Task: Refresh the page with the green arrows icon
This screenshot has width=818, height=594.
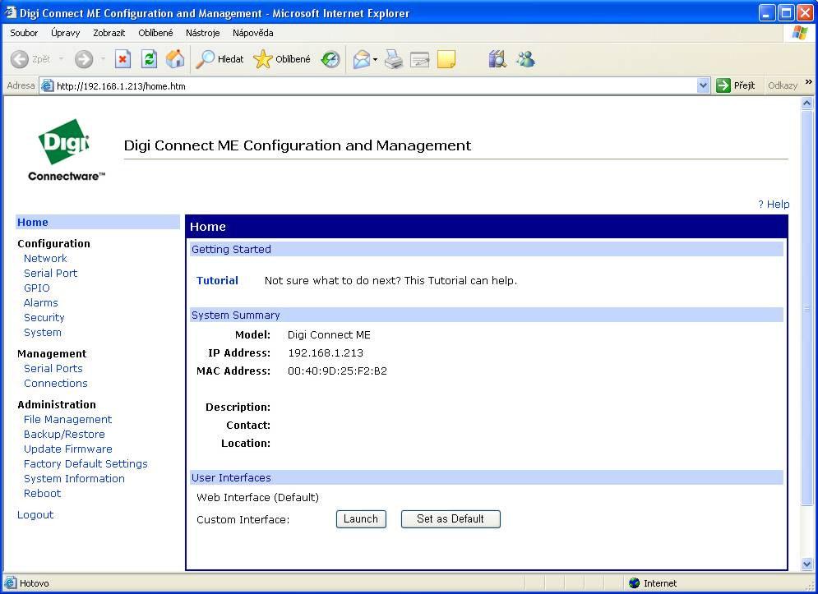Action: [149, 59]
